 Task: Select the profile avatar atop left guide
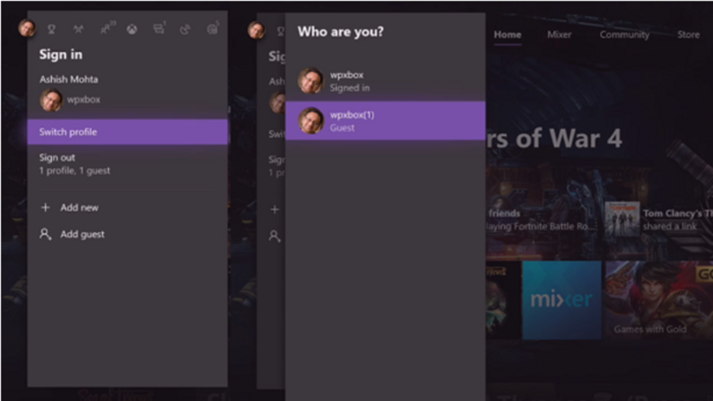(27, 28)
